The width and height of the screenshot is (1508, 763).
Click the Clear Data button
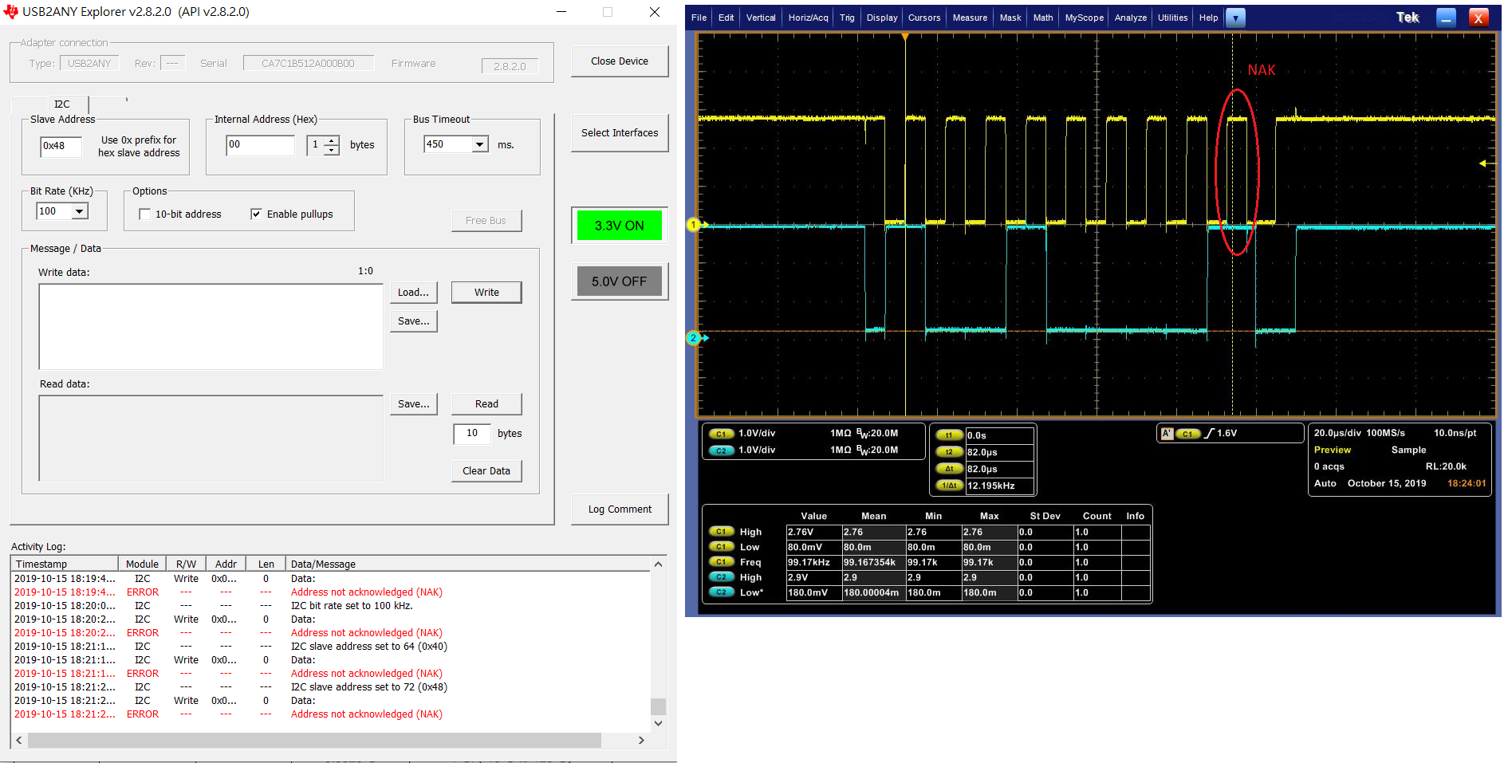[x=486, y=471]
